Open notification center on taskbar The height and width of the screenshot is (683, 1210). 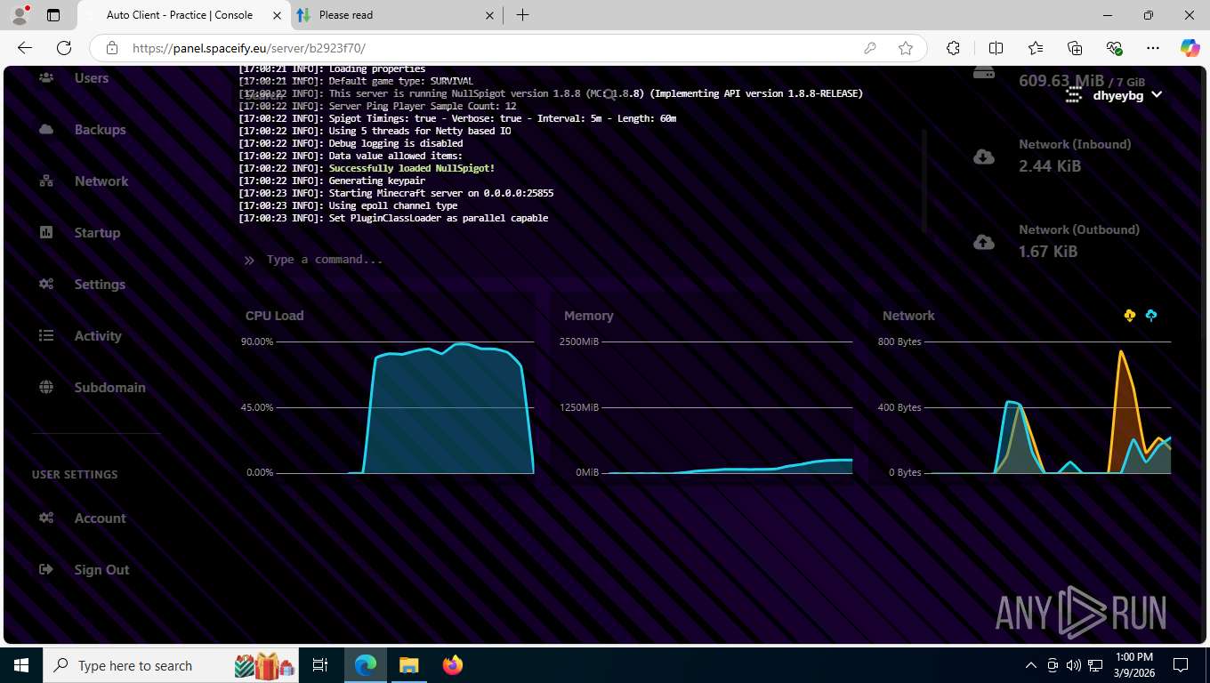[1181, 665]
